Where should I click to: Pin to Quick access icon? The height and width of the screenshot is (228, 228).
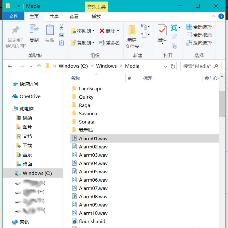(16, 30)
